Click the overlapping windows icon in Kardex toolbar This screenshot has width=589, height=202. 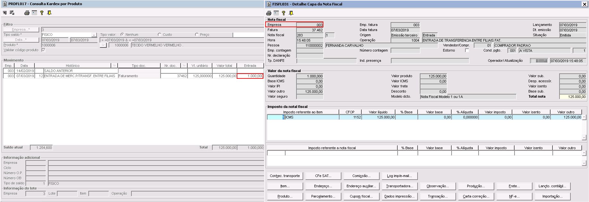tap(12, 13)
